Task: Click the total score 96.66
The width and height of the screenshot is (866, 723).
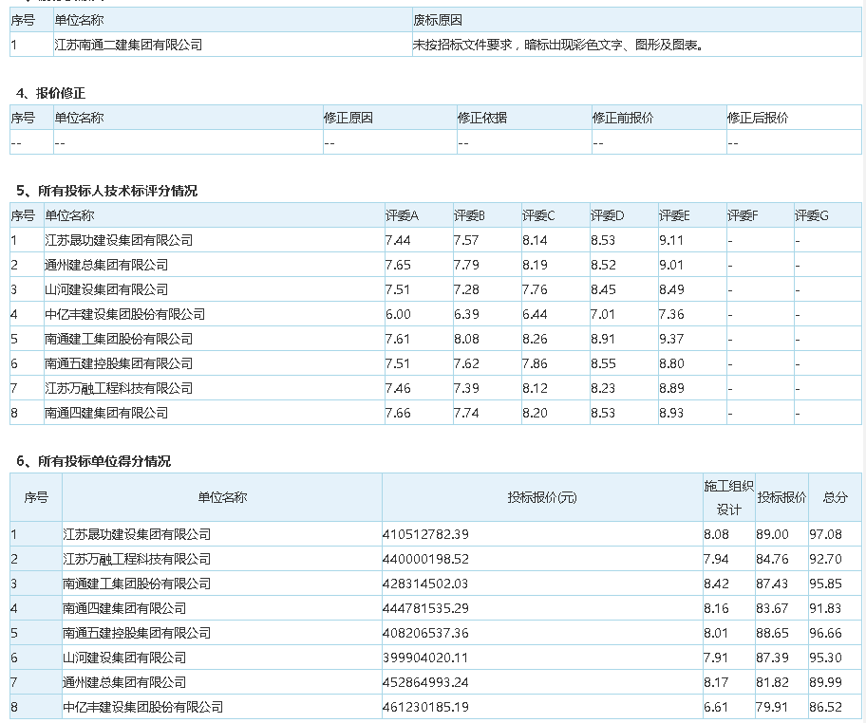Action: pos(826,633)
